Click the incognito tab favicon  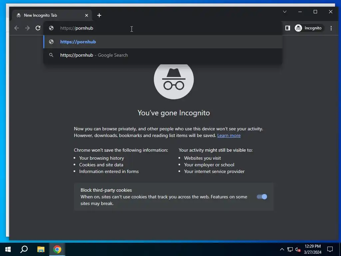(19, 15)
